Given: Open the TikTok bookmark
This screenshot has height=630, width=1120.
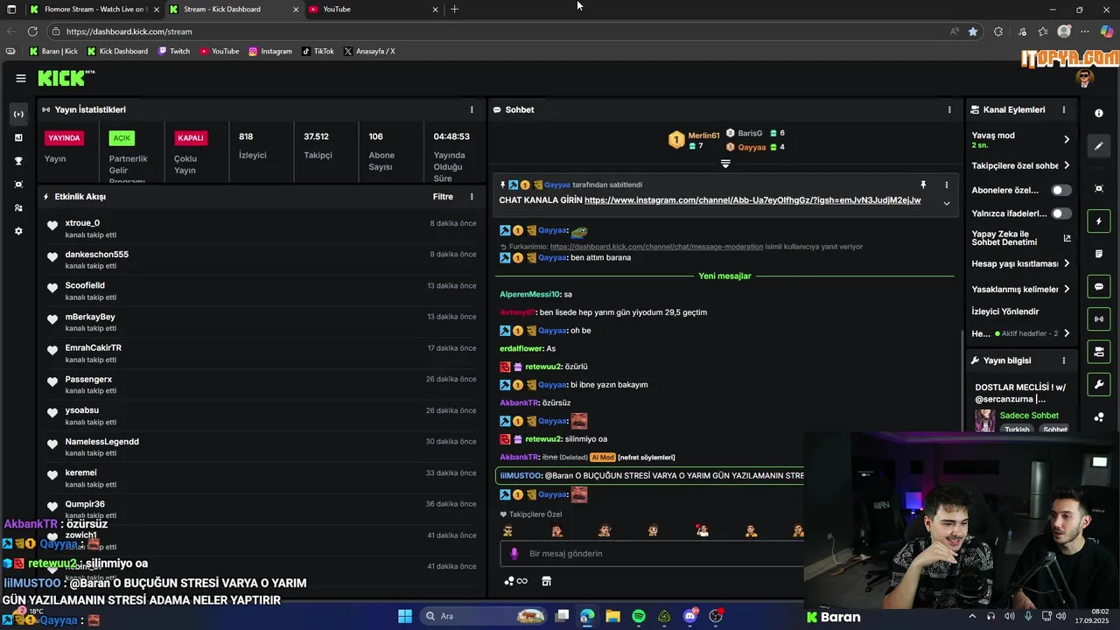Looking at the screenshot, I should coord(318,51).
